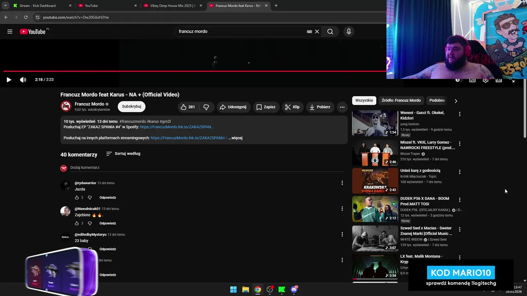This screenshot has height=296, width=527.
Task: Share the video via Udostępnij
Action: (233, 107)
